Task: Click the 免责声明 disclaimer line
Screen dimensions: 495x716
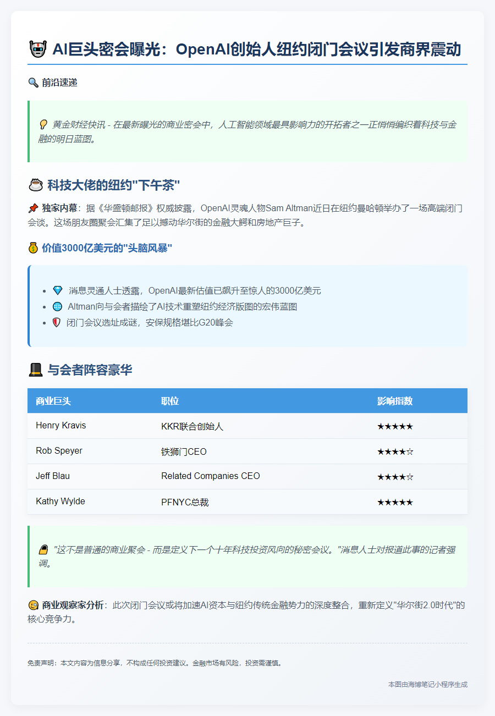Action: click(x=155, y=663)
